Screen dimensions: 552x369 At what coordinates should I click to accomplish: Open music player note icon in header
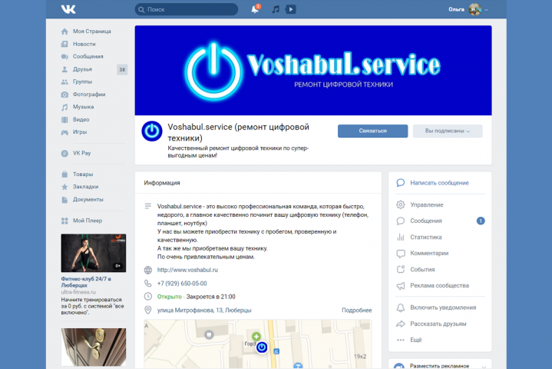point(276,9)
